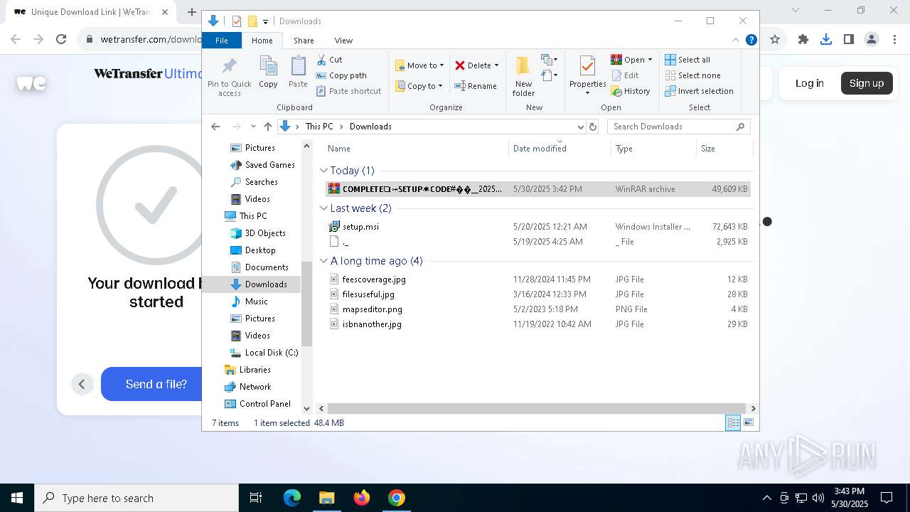Viewport: 910px width, 512px height.
Task: Collapse the A long time ago group
Action: (x=323, y=261)
